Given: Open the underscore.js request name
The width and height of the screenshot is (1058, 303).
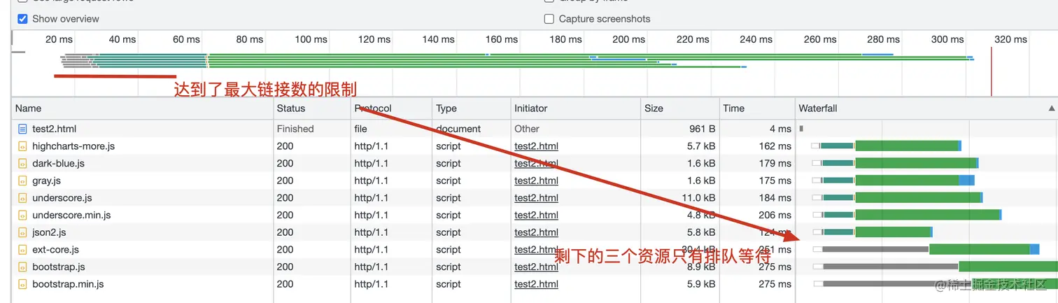Looking at the screenshot, I should coord(62,198).
